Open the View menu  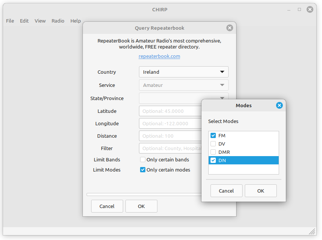pyautogui.click(x=40, y=21)
